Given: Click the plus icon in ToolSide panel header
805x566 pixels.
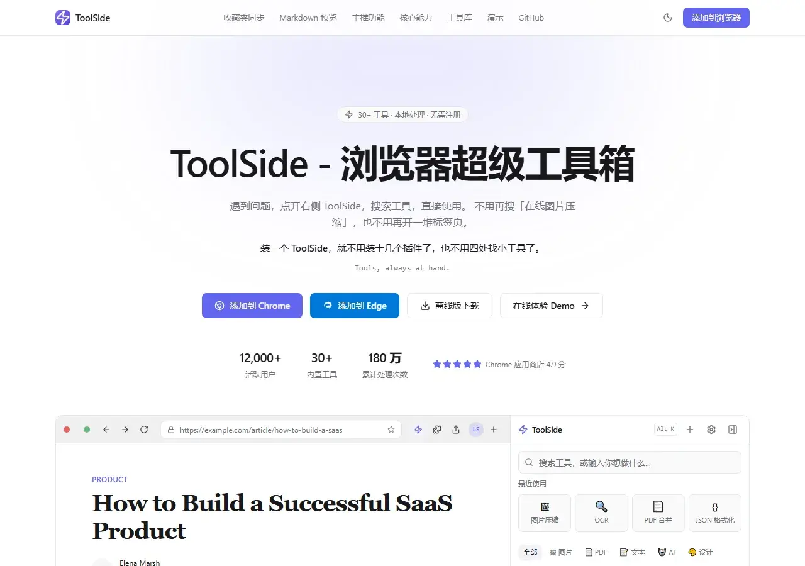Looking at the screenshot, I should click(x=690, y=430).
